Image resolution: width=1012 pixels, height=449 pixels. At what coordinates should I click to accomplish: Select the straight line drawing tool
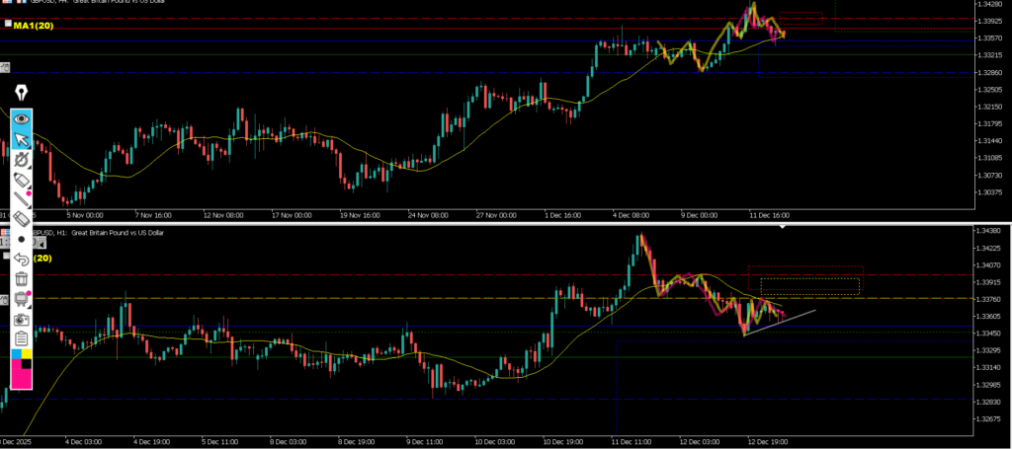pos(22,199)
